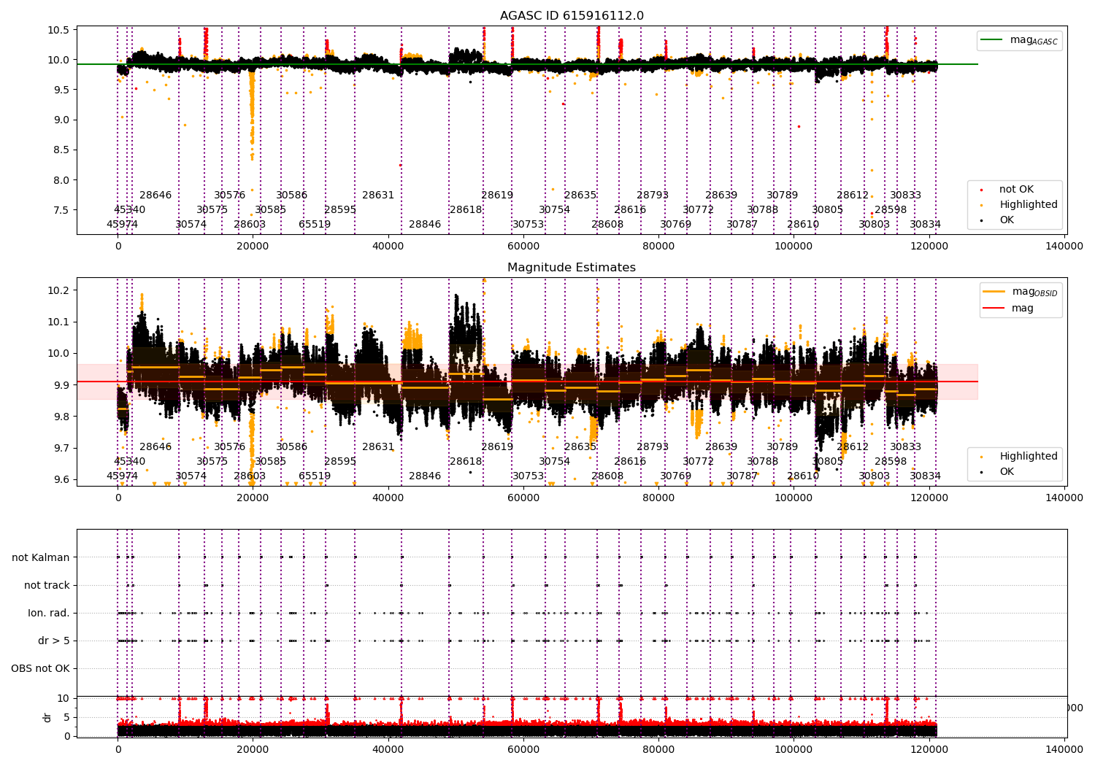
Task: Click the 10.5 y-axis tick label
Action: coord(59,30)
